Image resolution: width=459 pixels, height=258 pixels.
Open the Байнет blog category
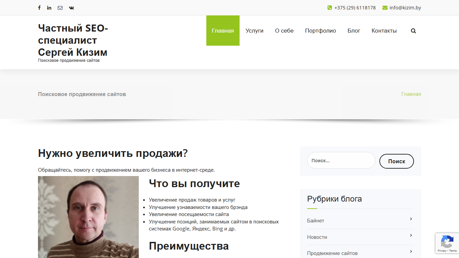click(x=316, y=221)
